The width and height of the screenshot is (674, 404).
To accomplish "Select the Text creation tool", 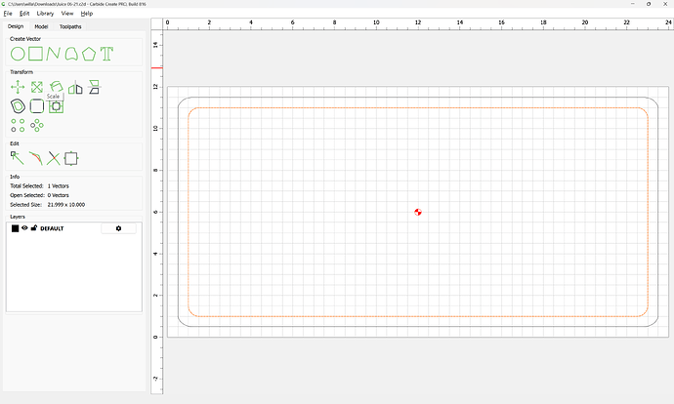I will pyautogui.click(x=106, y=54).
